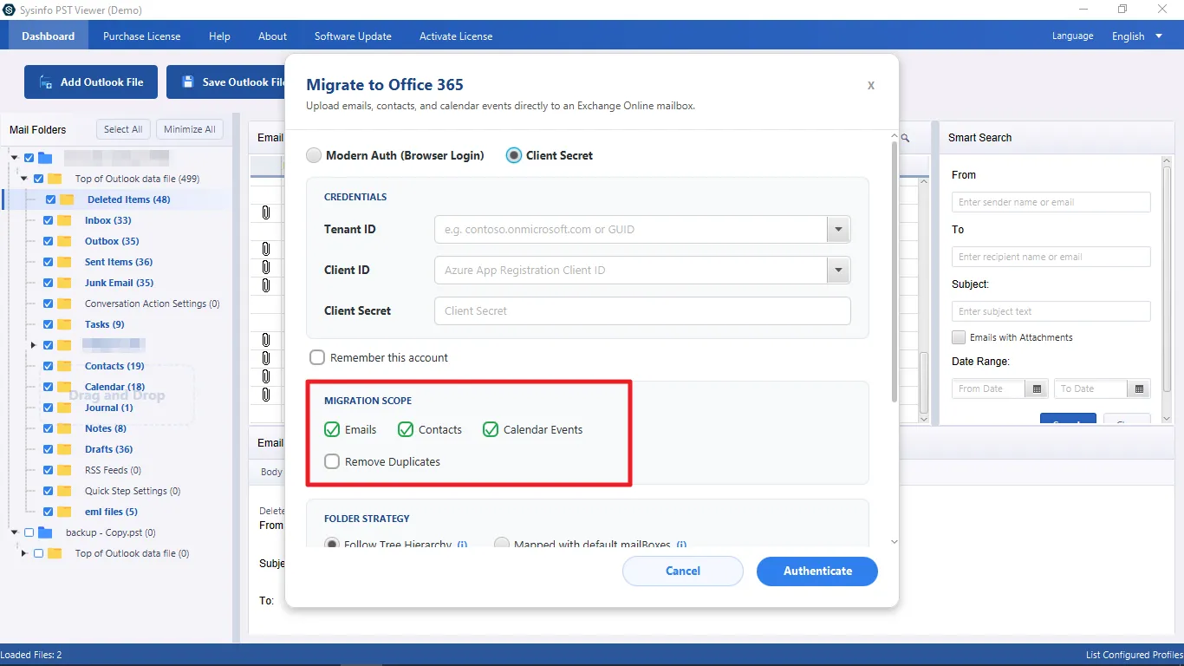The image size is (1184, 666).
Task: Open the English language dropdown
Action: [1137, 36]
